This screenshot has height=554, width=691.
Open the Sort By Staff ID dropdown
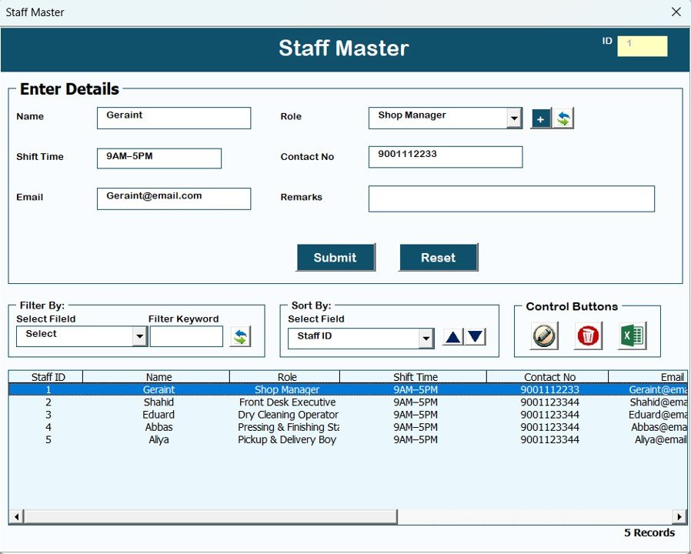[426, 338]
